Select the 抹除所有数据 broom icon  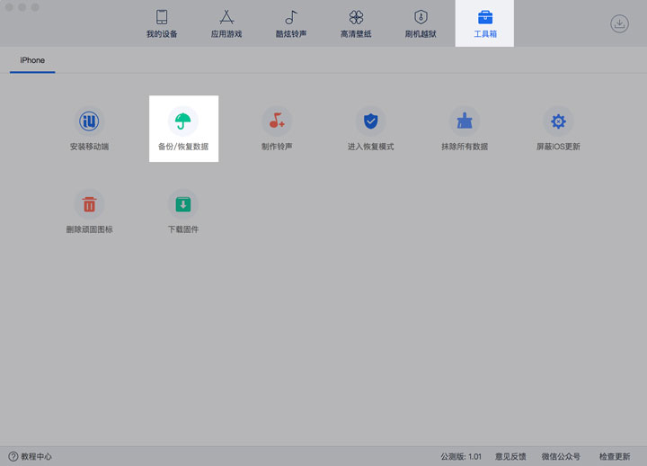(465, 122)
